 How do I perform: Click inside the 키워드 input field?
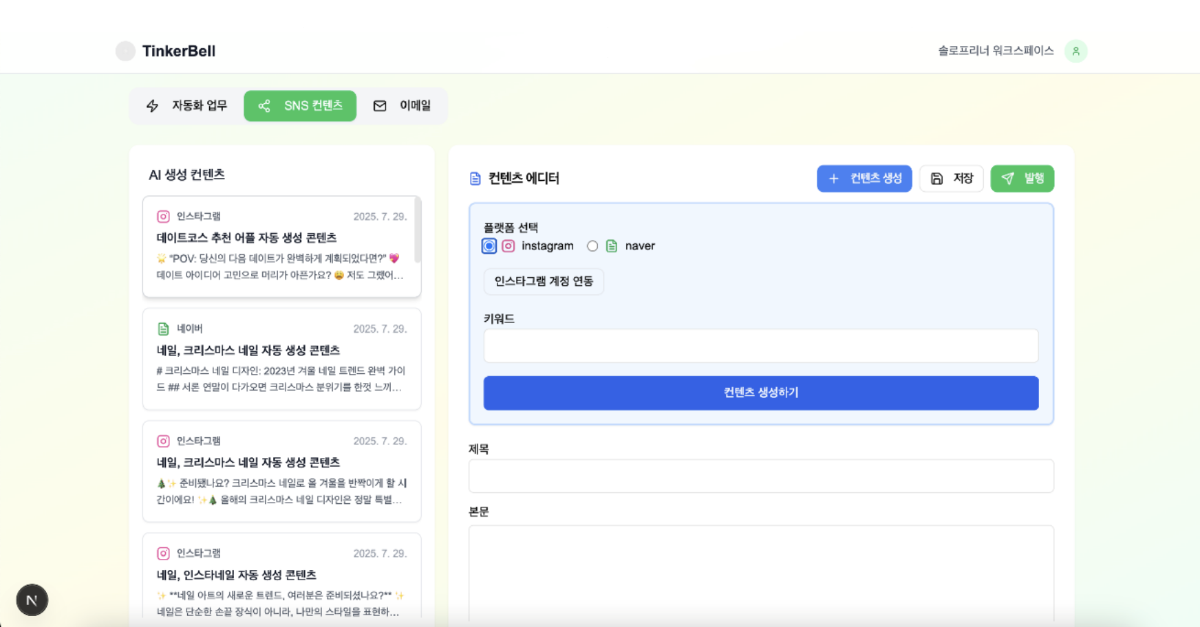point(761,346)
